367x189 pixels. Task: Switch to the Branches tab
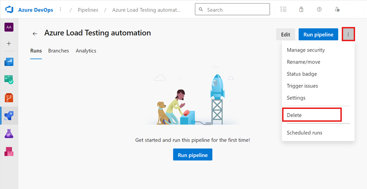tap(59, 51)
